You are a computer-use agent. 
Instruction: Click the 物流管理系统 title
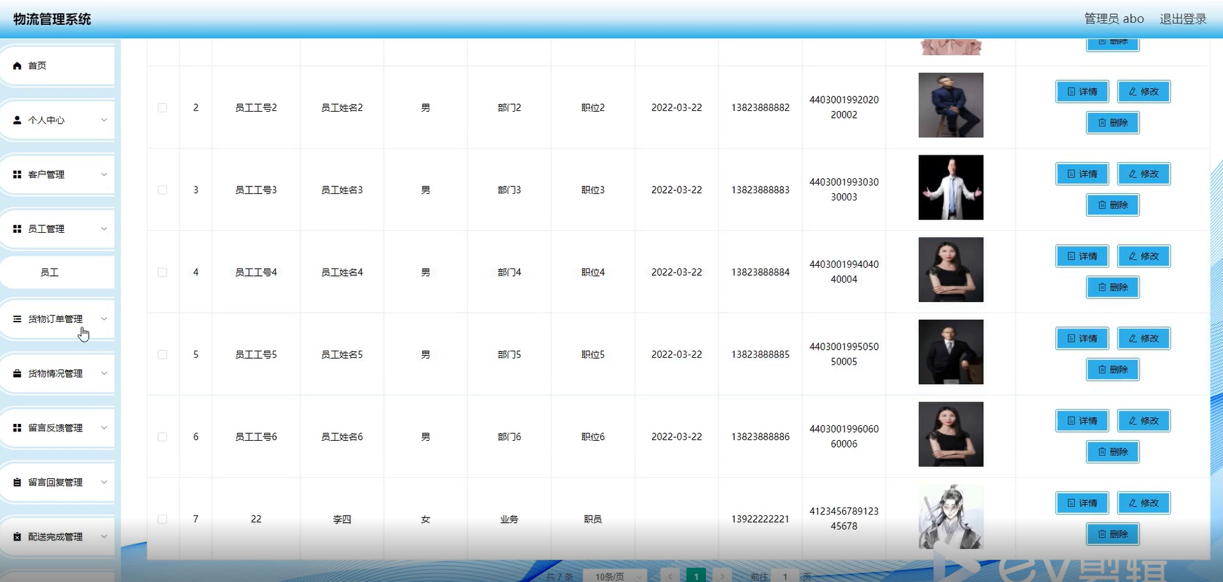click(52, 19)
